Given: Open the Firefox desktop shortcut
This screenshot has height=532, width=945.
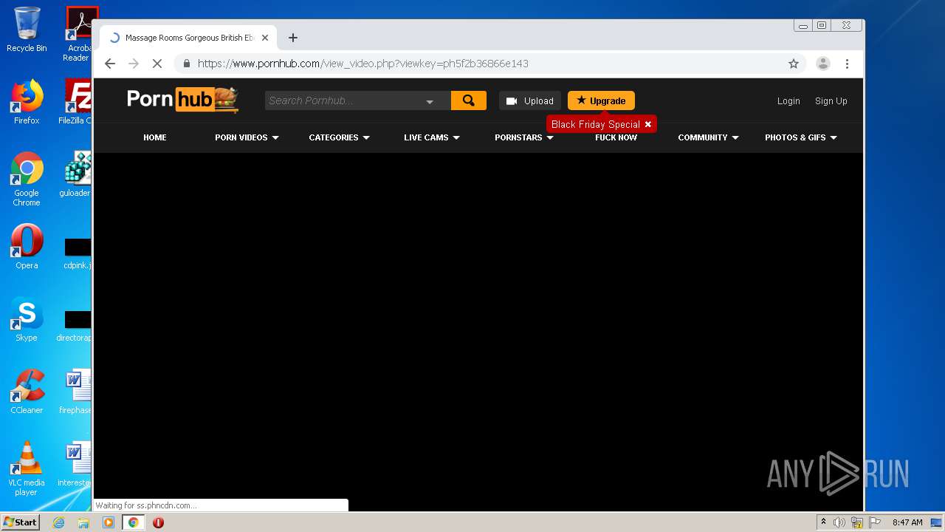Looking at the screenshot, I should point(27,102).
